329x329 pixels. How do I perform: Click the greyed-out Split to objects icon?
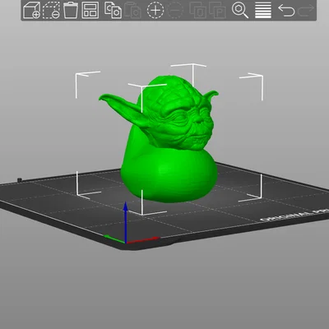(x=197, y=10)
